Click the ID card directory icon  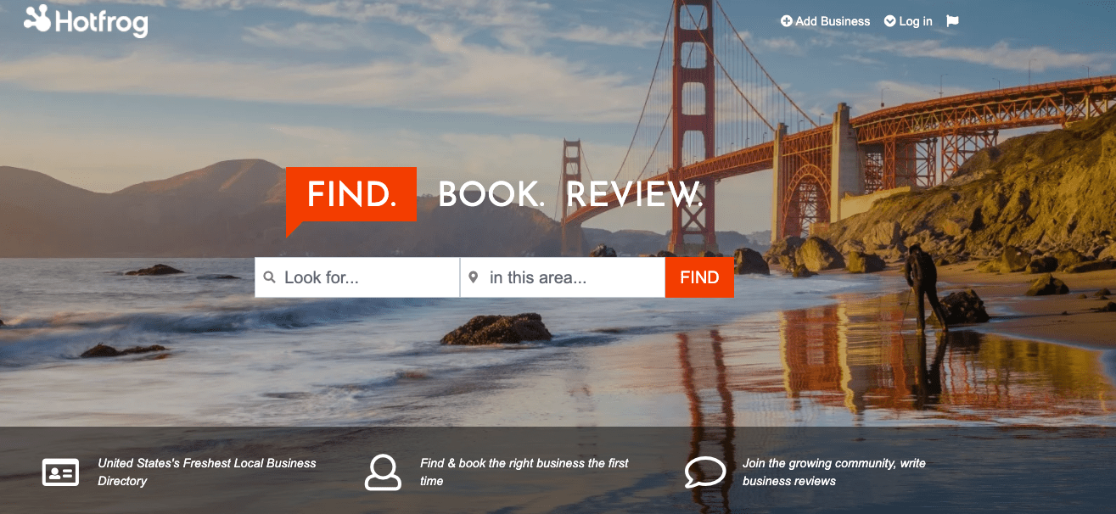[x=60, y=472]
